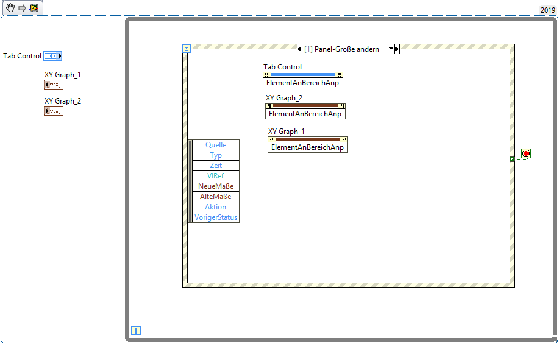Image resolution: width=559 pixels, height=344 pixels.
Task: Select the Zeit event data item
Action: tap(216, 166)
